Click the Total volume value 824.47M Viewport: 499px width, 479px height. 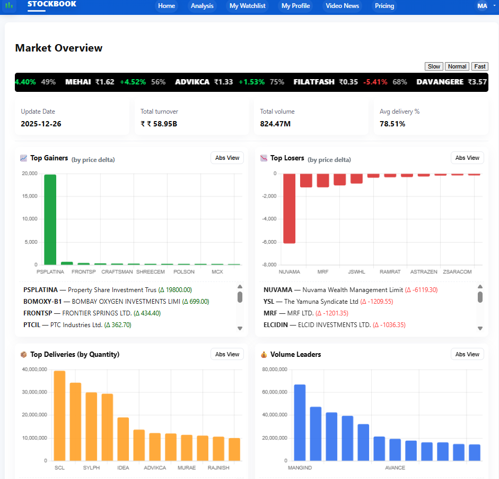click(275, 124)
